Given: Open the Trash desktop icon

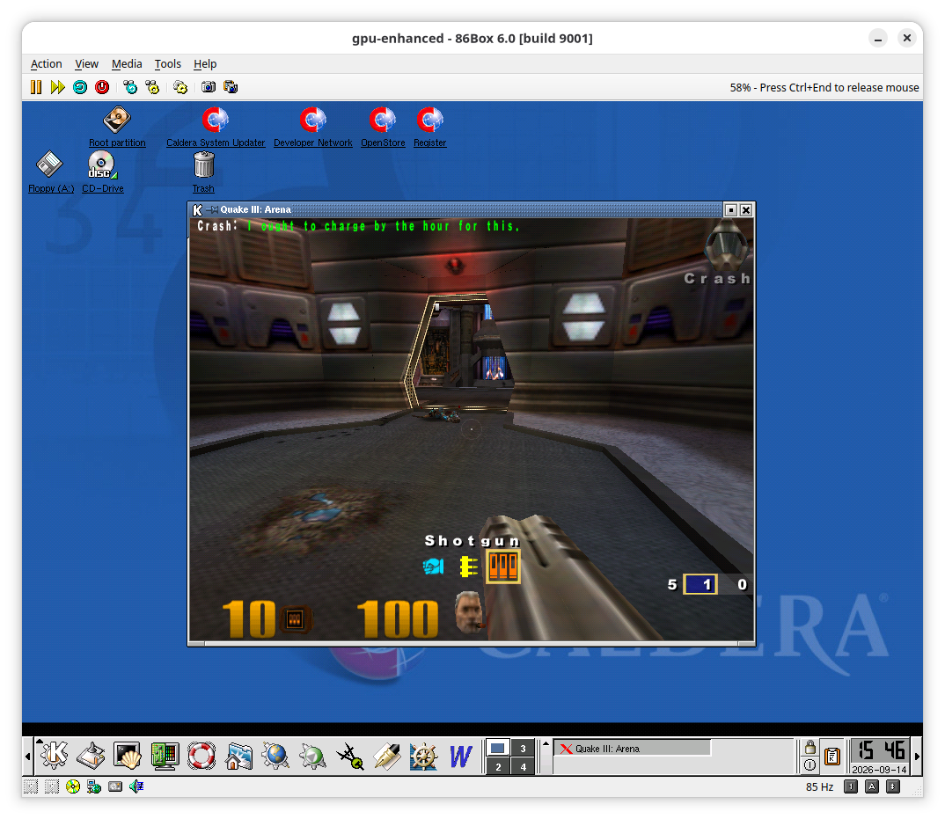Looking at the screenshot, I should tap(204, 172).
